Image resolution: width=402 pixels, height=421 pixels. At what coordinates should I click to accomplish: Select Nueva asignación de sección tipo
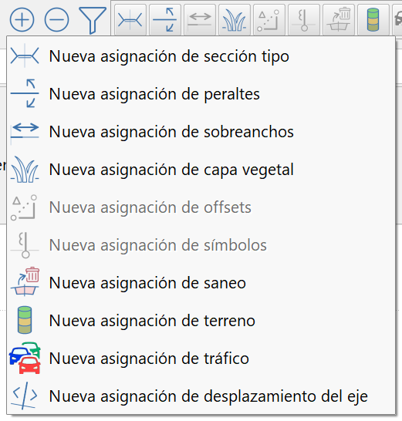point(201,56)
